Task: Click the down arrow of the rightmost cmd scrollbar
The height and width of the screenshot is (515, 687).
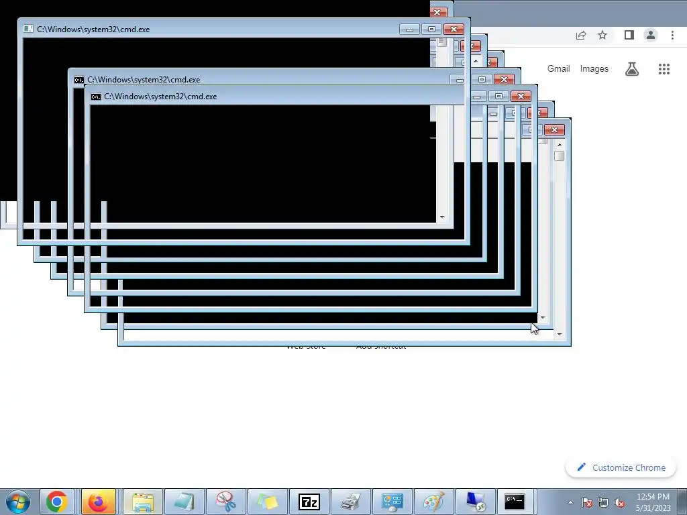Action: click(560, 334)
